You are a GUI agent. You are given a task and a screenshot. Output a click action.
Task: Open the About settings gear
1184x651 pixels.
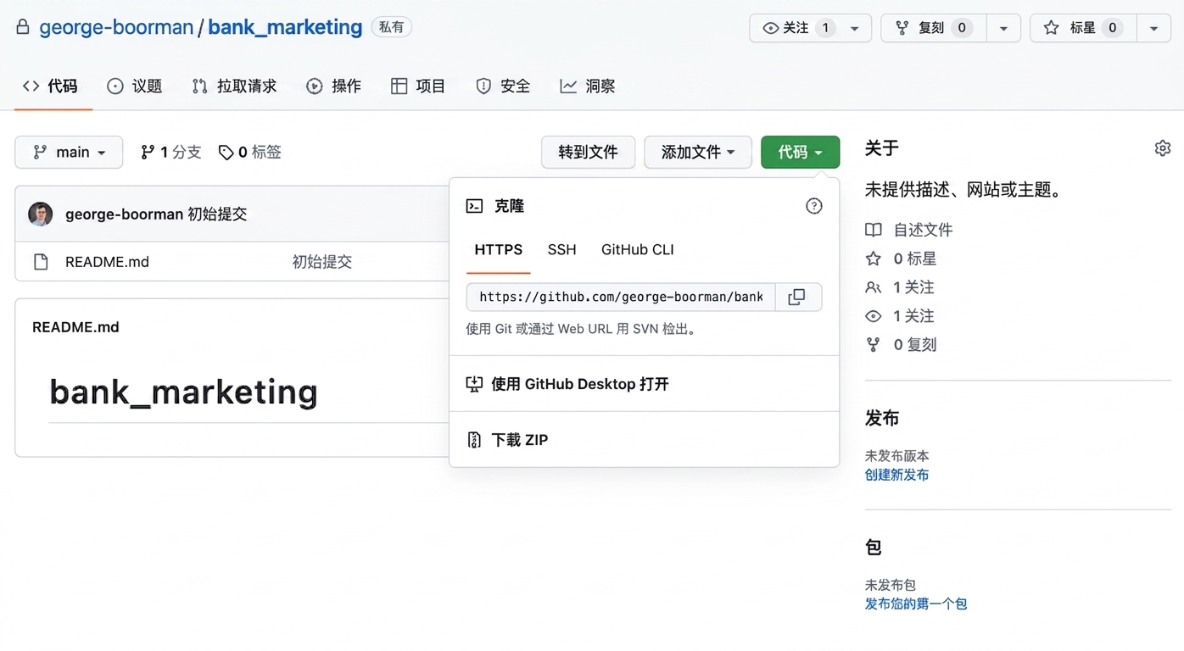coord(1162,148)
